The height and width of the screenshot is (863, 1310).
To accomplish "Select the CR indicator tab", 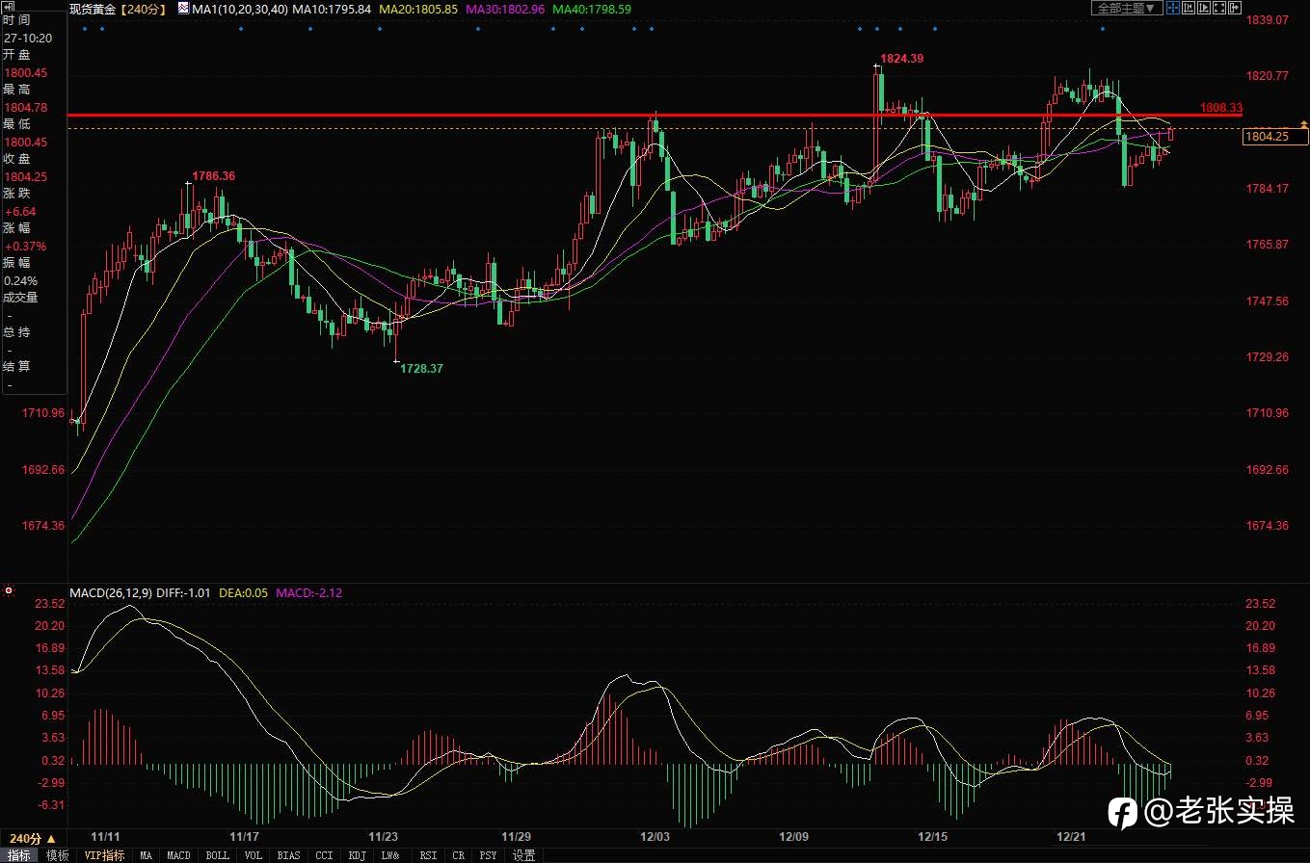I will click(459, 855).
